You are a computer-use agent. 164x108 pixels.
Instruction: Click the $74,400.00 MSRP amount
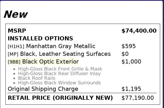click(x=139, y=31)
